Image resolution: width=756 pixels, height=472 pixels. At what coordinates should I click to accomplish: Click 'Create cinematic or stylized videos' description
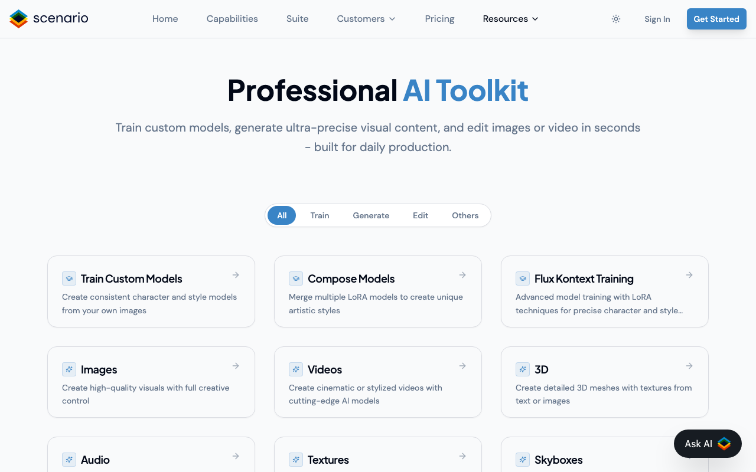point(366,394)
